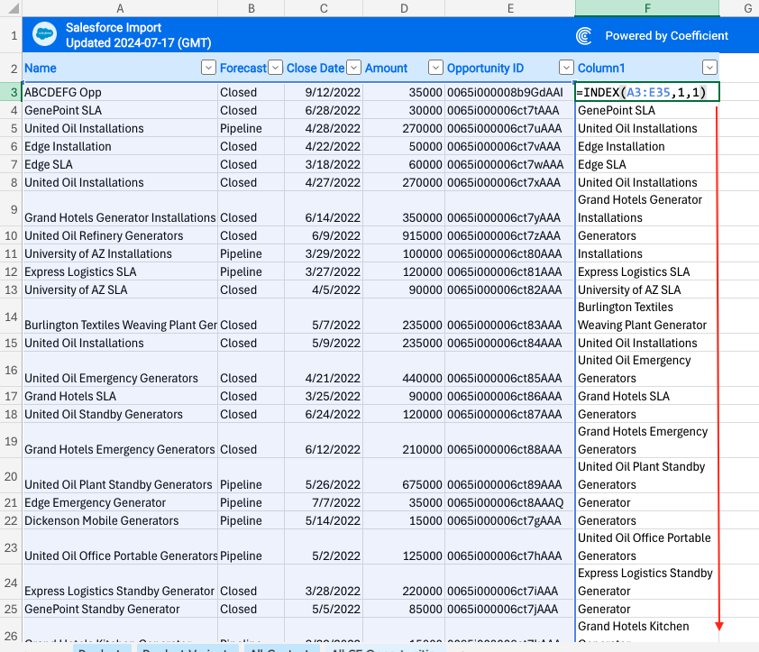Screen dimensions: 759x652
Task: Select column E header
Action: pos(510,8)
